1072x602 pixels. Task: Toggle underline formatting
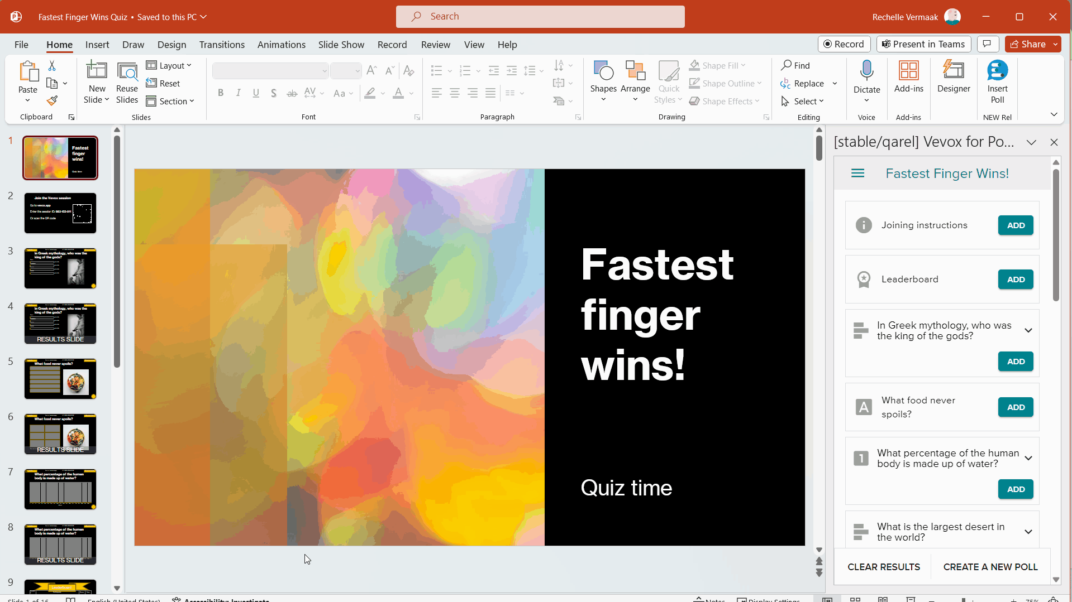pyautogui.click(x=256, y=93)
